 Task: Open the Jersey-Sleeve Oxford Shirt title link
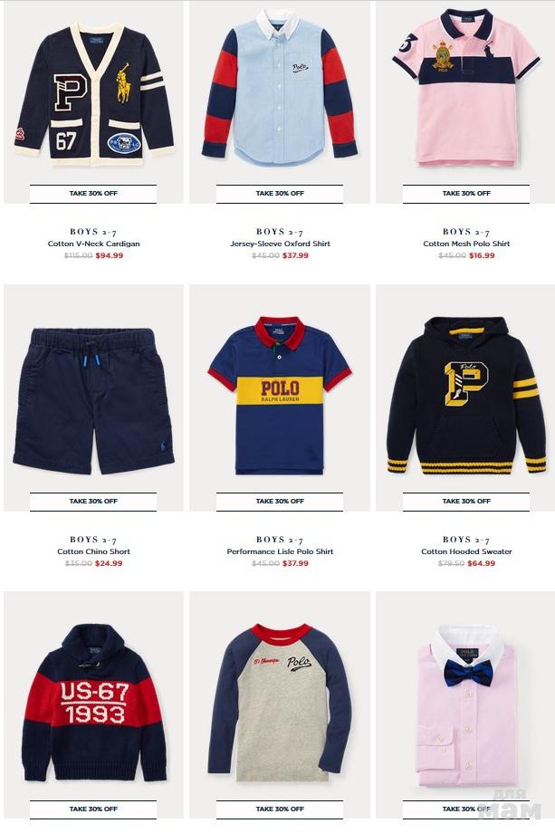[x=280, y=244]
